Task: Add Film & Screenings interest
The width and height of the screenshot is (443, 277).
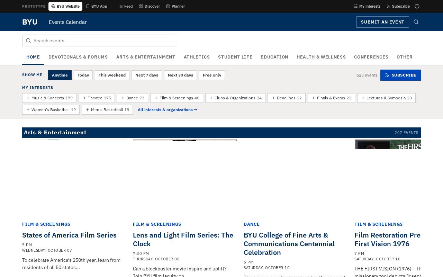Action: point(177,98)
